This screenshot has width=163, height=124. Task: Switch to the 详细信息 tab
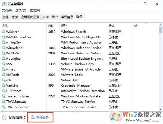click(67, 17)
